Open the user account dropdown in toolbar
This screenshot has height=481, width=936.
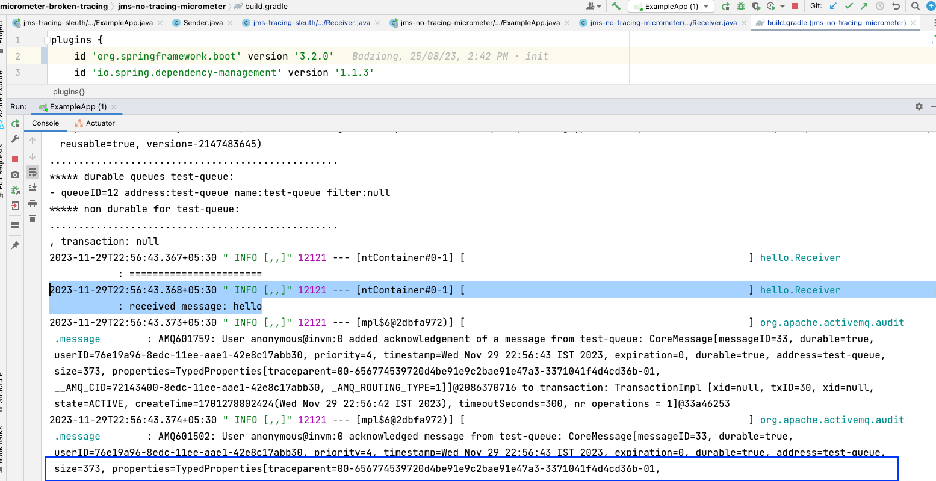click(594, 6)
